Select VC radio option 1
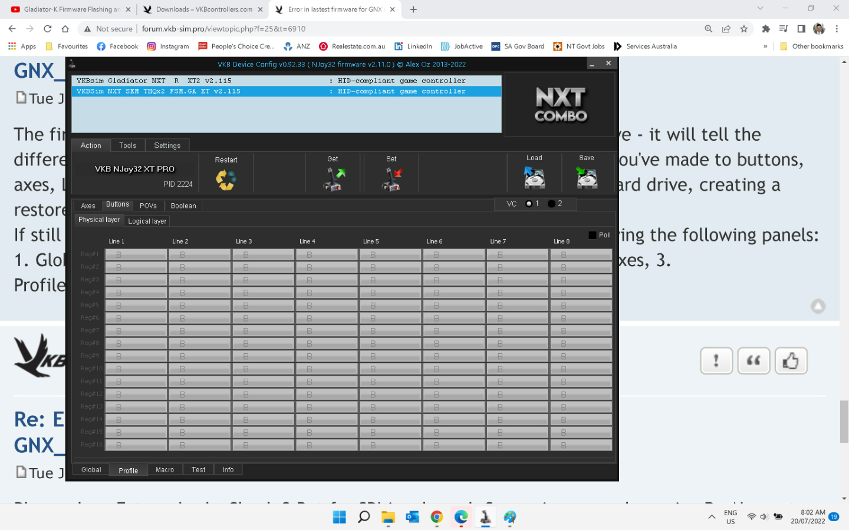 pyautogui.click(x=529, y=204)
